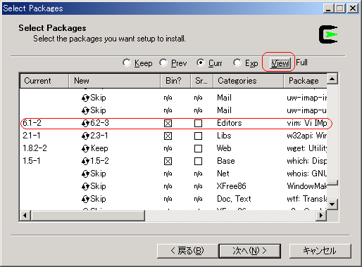This screenshot has width=362, height=267.
Task: Click cycle icon on wtf Skip row
Action: (85, 199)
